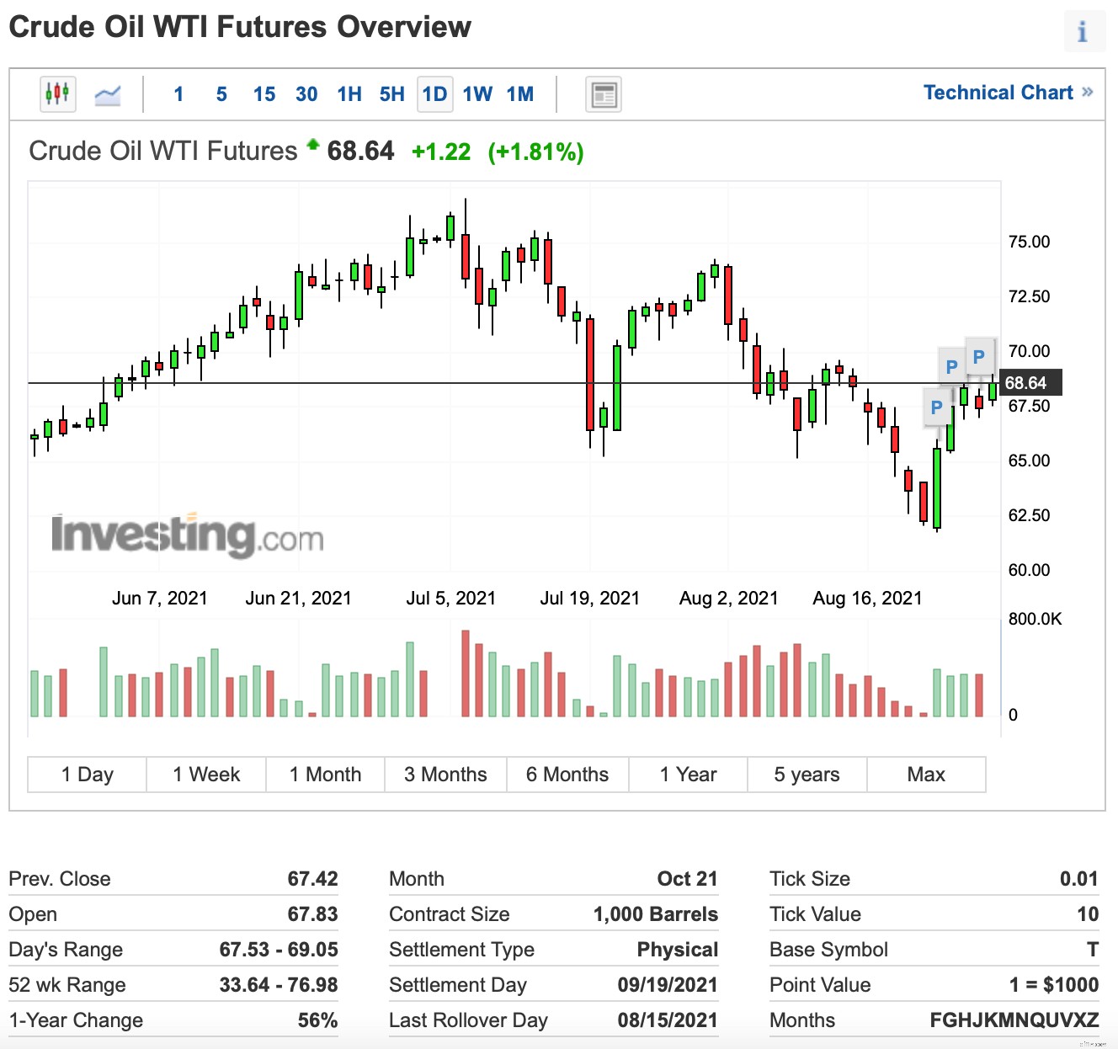
Task: Switch to the 6 Months range tab
Action: coord(567,774)
